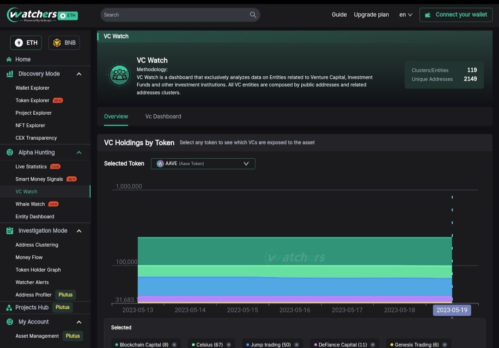
Task: Open Smart Money Signals
Action: tap(39, 179)
